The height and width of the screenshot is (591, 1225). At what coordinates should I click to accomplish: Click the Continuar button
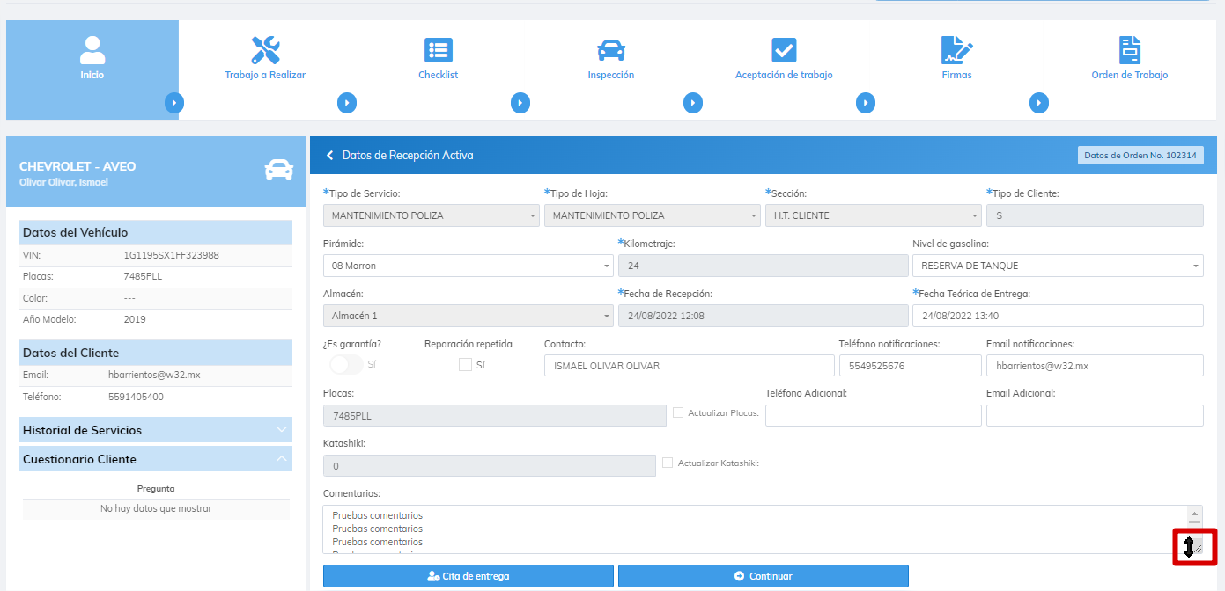pyautogui.click(x=764, y=576)
